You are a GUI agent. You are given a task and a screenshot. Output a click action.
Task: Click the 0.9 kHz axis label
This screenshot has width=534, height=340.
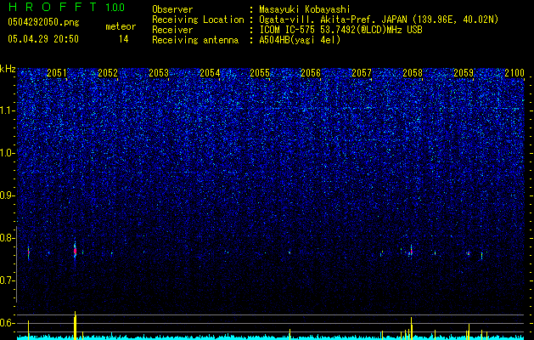tap(8, 195)
